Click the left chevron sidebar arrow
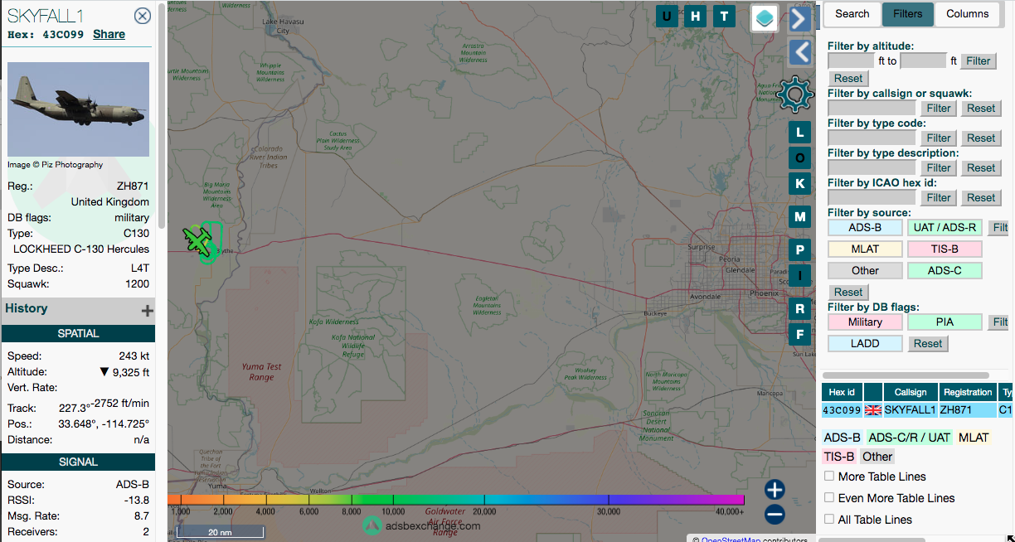The height and width of the screenshot is (542, 1015). (799, 52)
